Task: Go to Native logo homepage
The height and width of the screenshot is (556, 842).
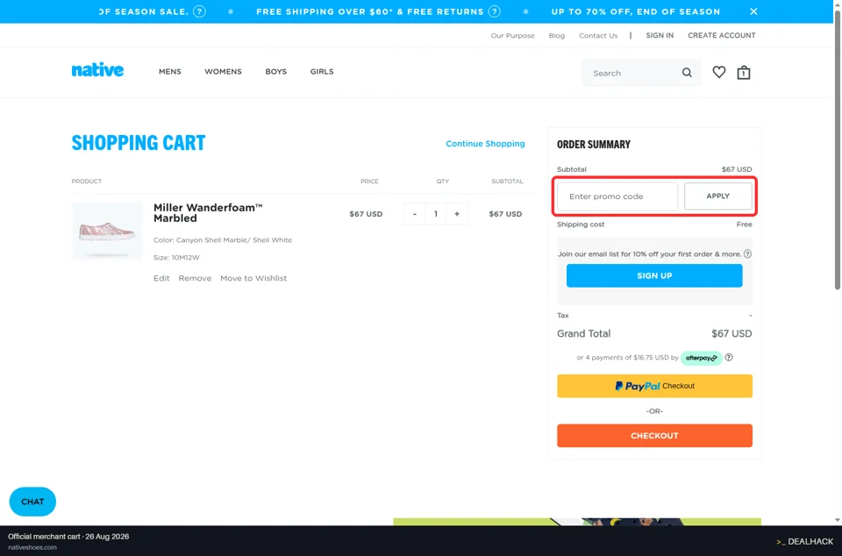Action: point(97,70)
